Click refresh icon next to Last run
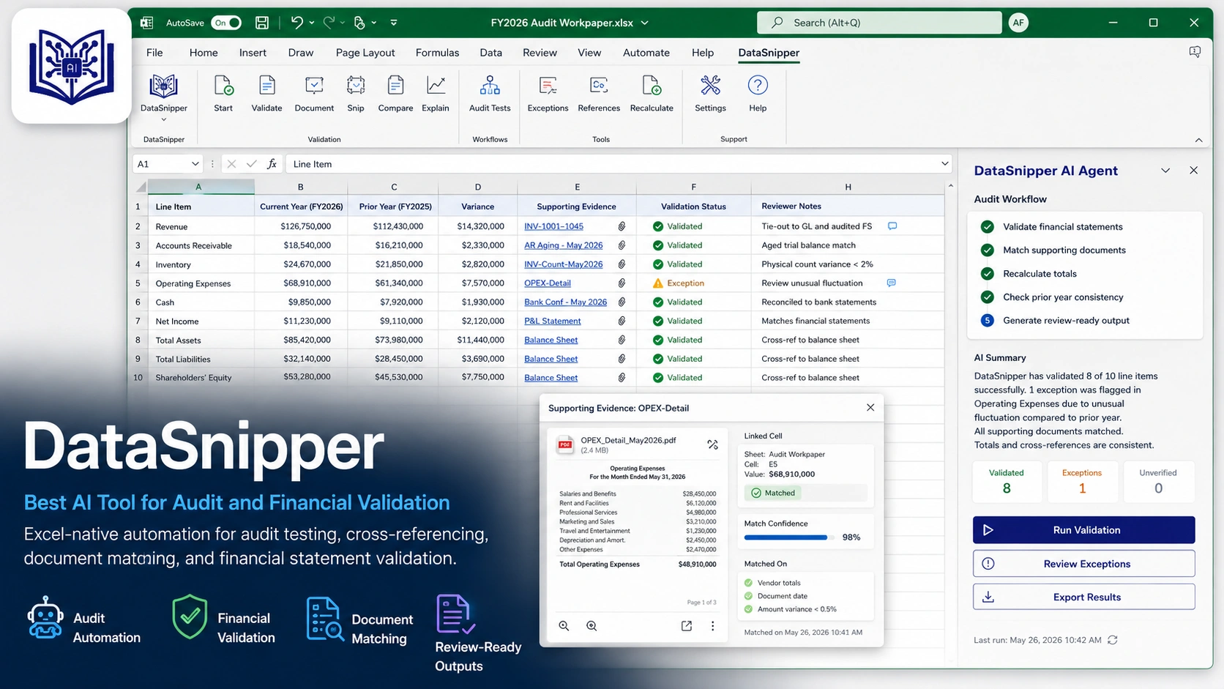 coord(1113,640)
